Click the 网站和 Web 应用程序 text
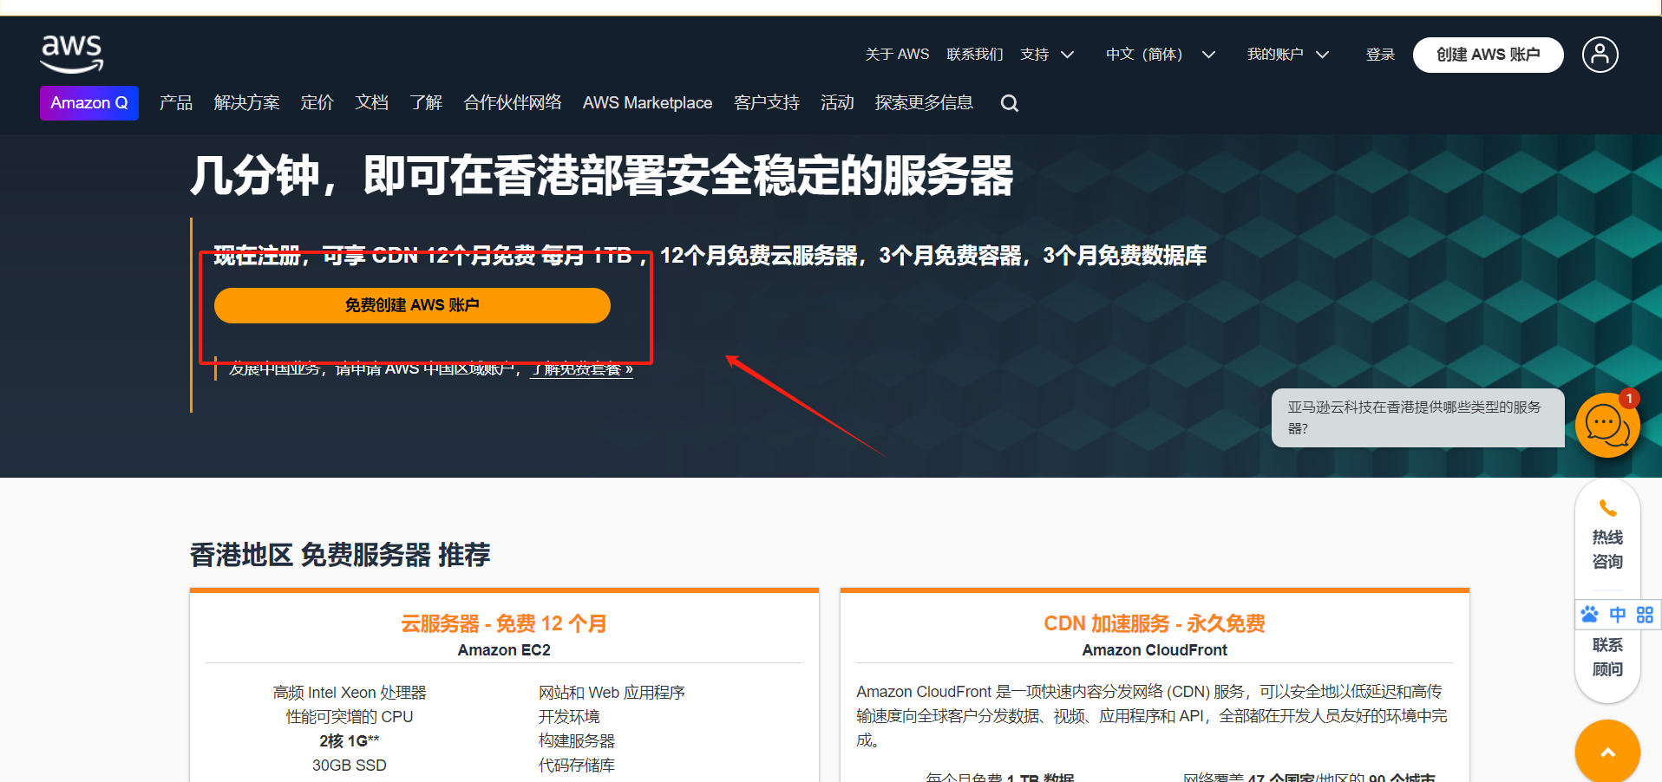 pyautogui.click(x=612, y=693)
